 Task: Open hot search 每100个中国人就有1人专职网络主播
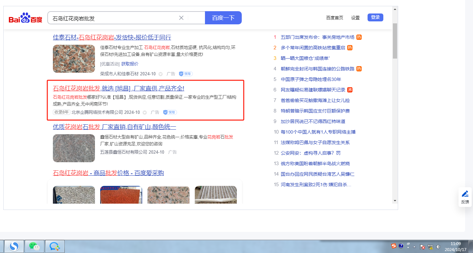pyautogui.click(x=318, y=132)
